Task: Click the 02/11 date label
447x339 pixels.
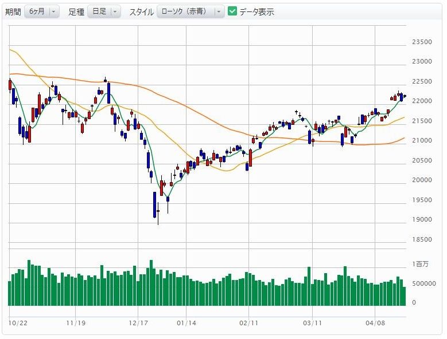Action: [249, 323]
